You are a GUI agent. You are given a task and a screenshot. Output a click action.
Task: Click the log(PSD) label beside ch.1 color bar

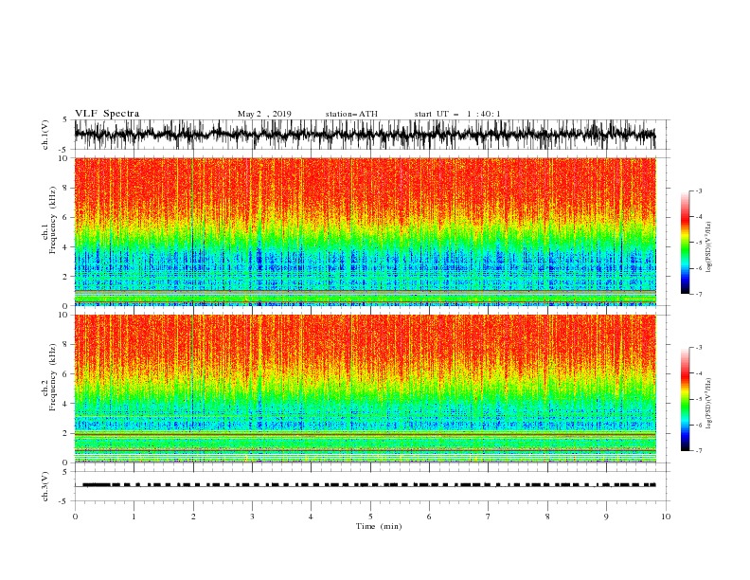click(708, 247)
